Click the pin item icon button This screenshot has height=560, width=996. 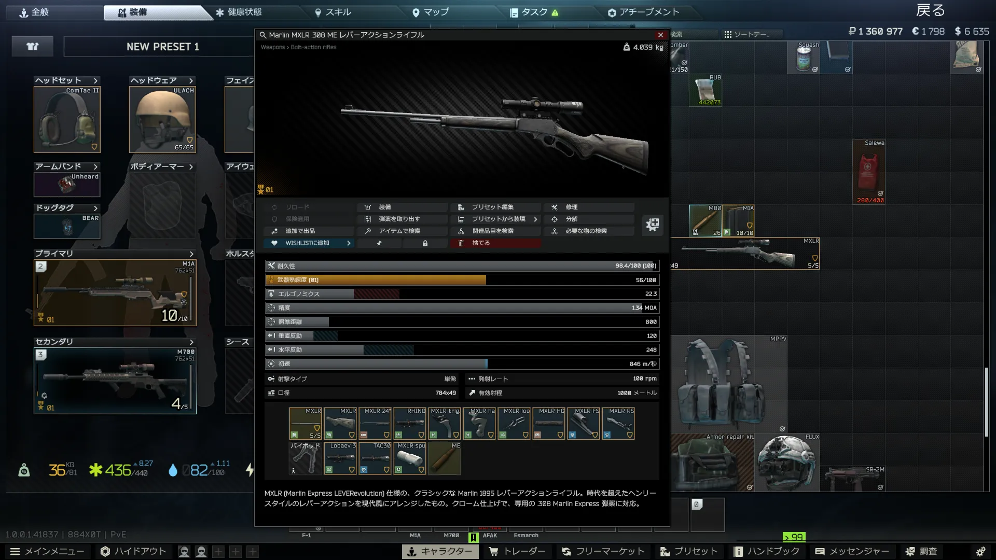click(379, 243)
